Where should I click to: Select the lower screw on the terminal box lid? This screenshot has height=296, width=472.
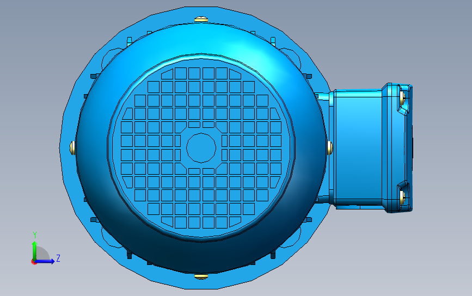click(x=402, y=196)
